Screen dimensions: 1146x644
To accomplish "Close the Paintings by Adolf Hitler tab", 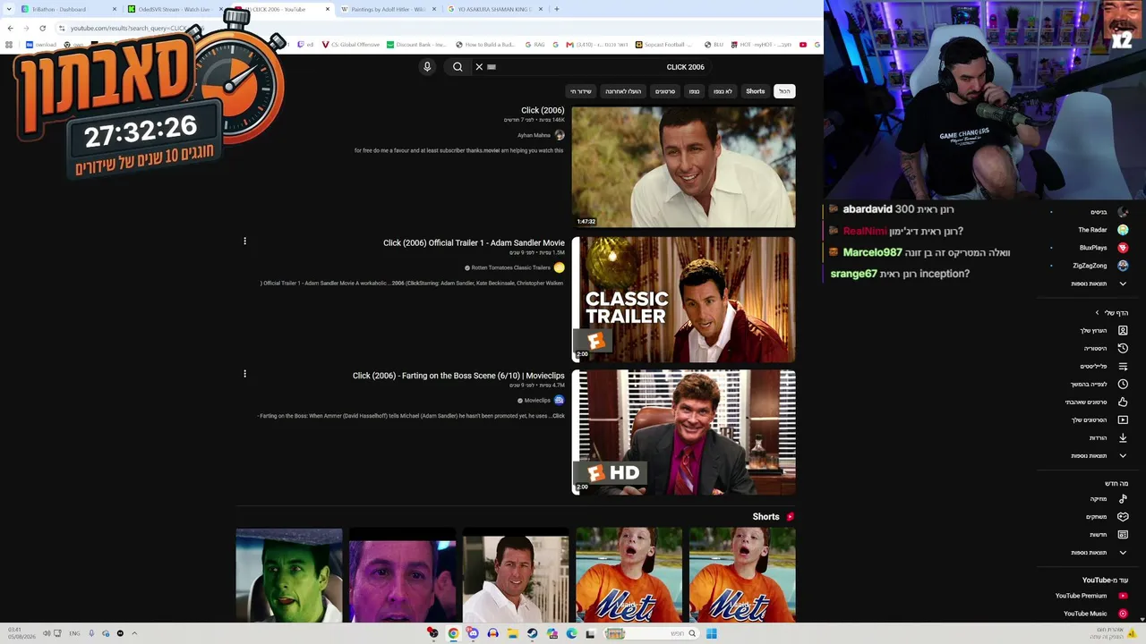I will tap(434, 9).
